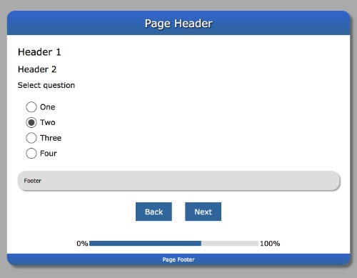Click the Page Footer text
This screenshot has width=357, height=278.
click(x=178, y=259)
